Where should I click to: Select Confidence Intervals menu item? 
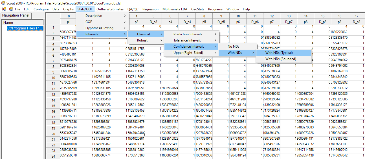[x=192, y=47]
